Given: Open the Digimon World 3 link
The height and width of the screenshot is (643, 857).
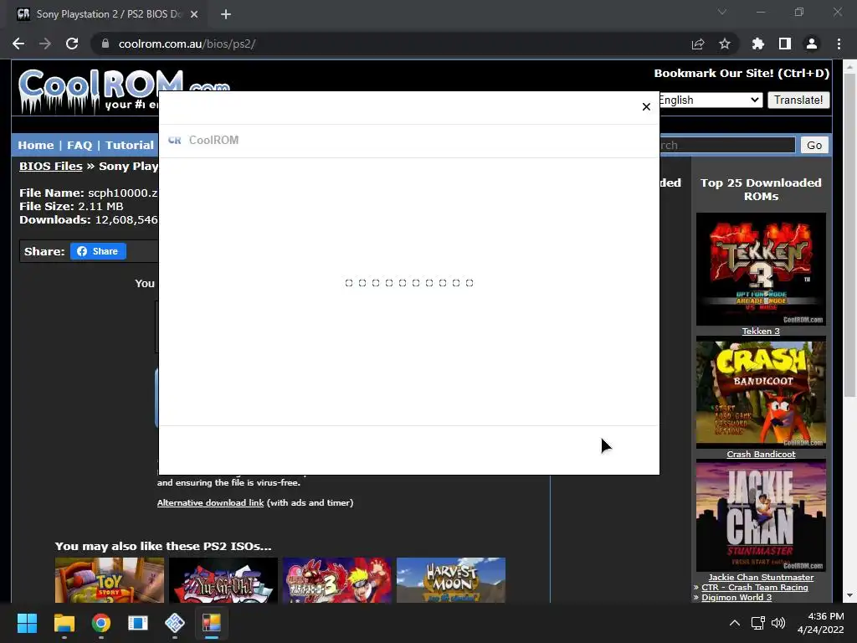Looking at the screenshot, I should point(736,597).
